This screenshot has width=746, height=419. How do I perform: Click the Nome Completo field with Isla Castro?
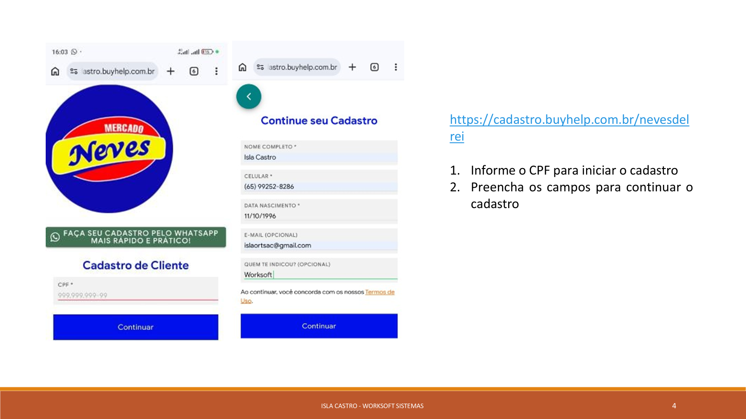pos(319,153)
